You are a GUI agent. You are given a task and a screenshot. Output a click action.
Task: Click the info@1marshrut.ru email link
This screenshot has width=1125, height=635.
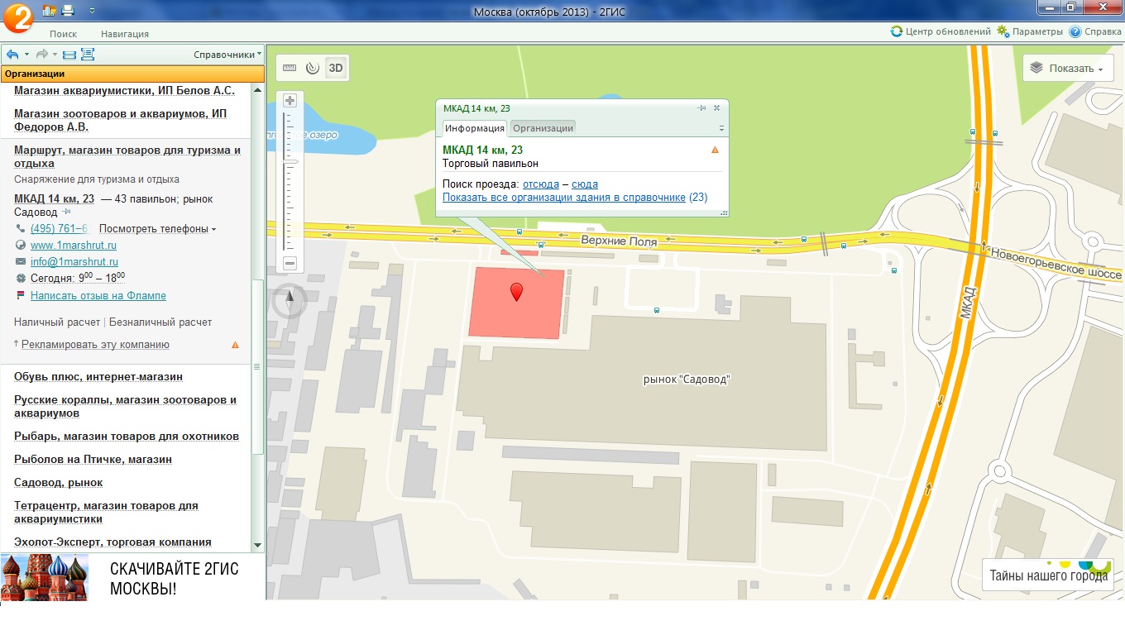[x=74, y=261]
